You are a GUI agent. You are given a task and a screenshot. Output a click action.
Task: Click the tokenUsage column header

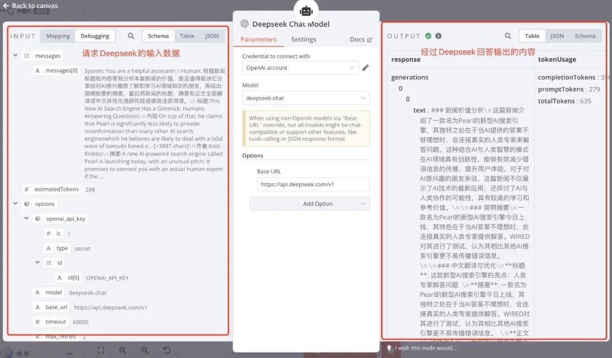coord(557,60)
